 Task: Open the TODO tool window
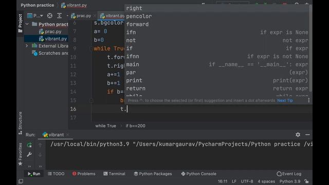[56, 174]
